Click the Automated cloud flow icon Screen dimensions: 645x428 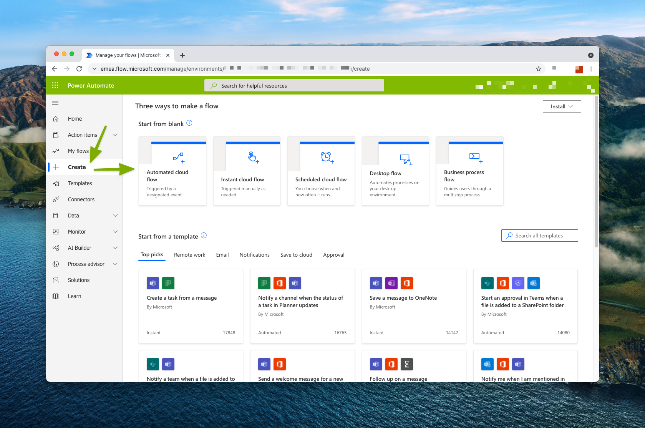(x=179, y=158)
